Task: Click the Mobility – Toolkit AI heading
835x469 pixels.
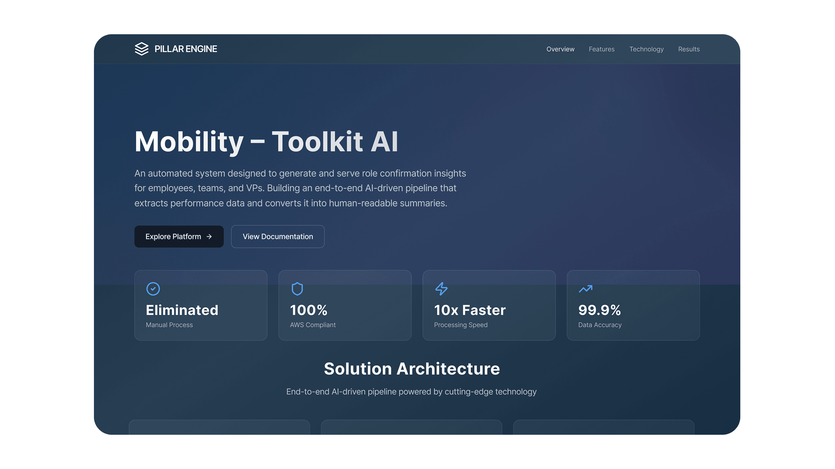Action: 267,142
